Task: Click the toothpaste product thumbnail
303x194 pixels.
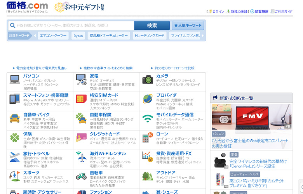Action: click(221, 180)
